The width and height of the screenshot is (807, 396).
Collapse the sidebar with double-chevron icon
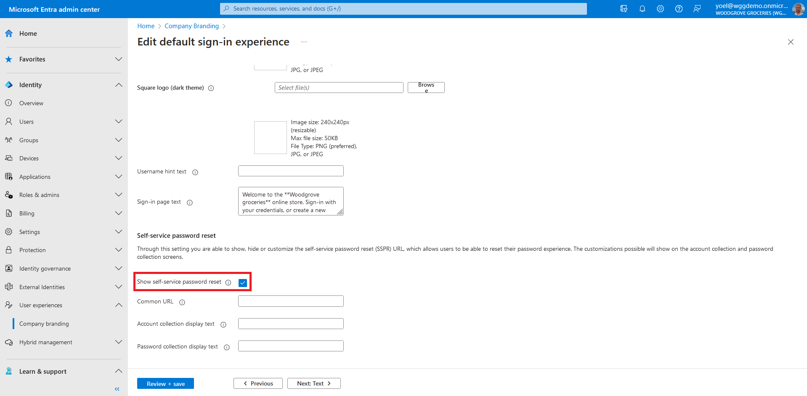point(117,389)
